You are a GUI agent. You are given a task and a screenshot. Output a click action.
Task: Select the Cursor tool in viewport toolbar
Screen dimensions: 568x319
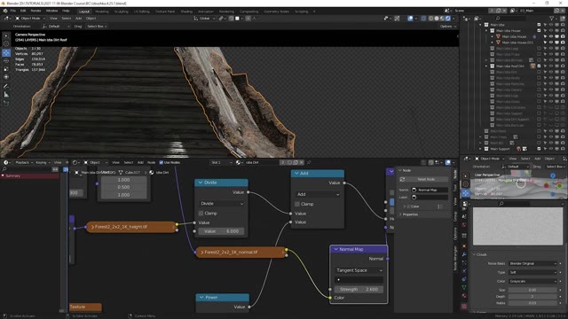(x=6, y=44)
